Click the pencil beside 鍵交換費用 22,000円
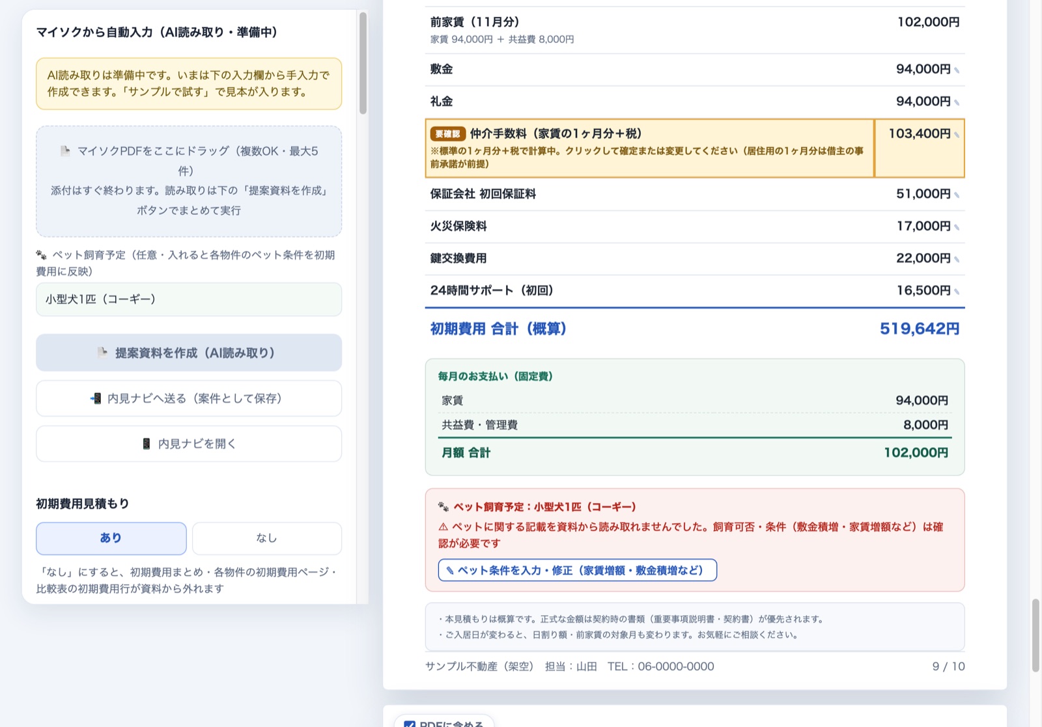Image resolution: width=1042 pixels, height=727 pixels. click(957, 259)
